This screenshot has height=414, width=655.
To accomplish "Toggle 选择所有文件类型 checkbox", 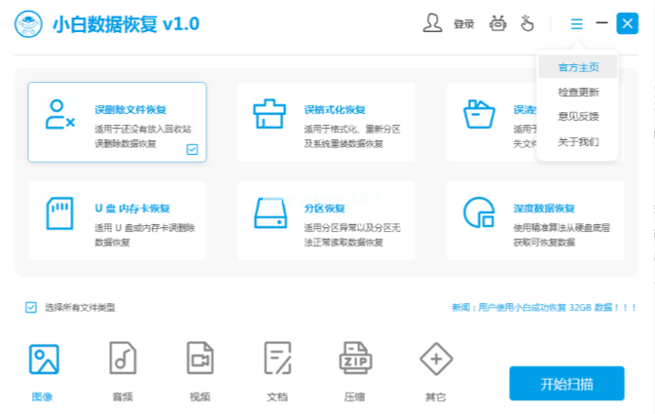I will tap(32, 307).
